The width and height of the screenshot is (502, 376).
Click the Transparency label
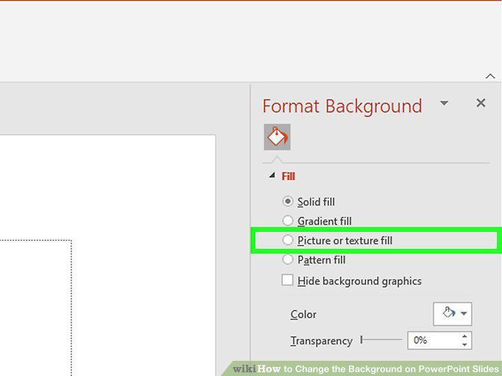pos(321,341)
